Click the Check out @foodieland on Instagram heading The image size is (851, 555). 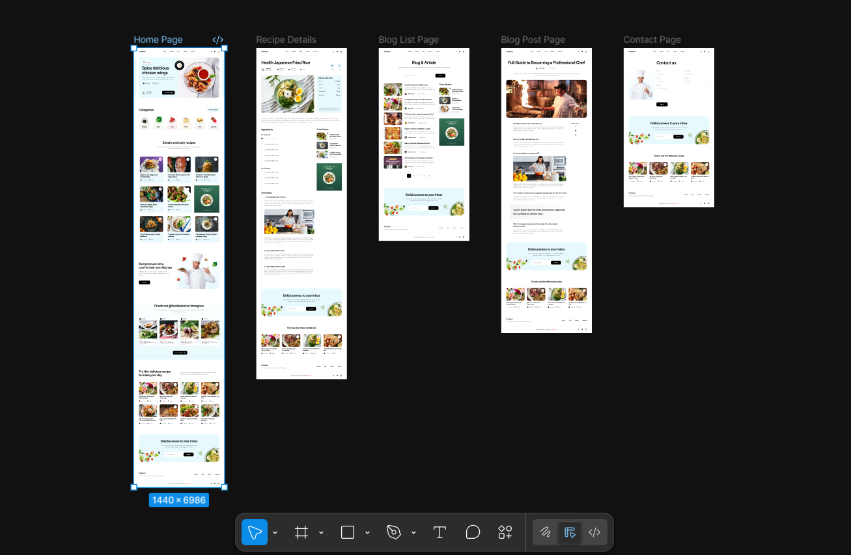(x=179, y=306)
